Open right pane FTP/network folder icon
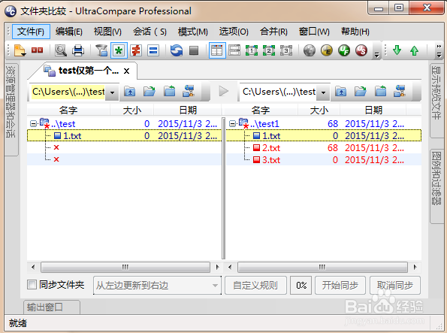 pyautogui.click(x=400, y=92)
